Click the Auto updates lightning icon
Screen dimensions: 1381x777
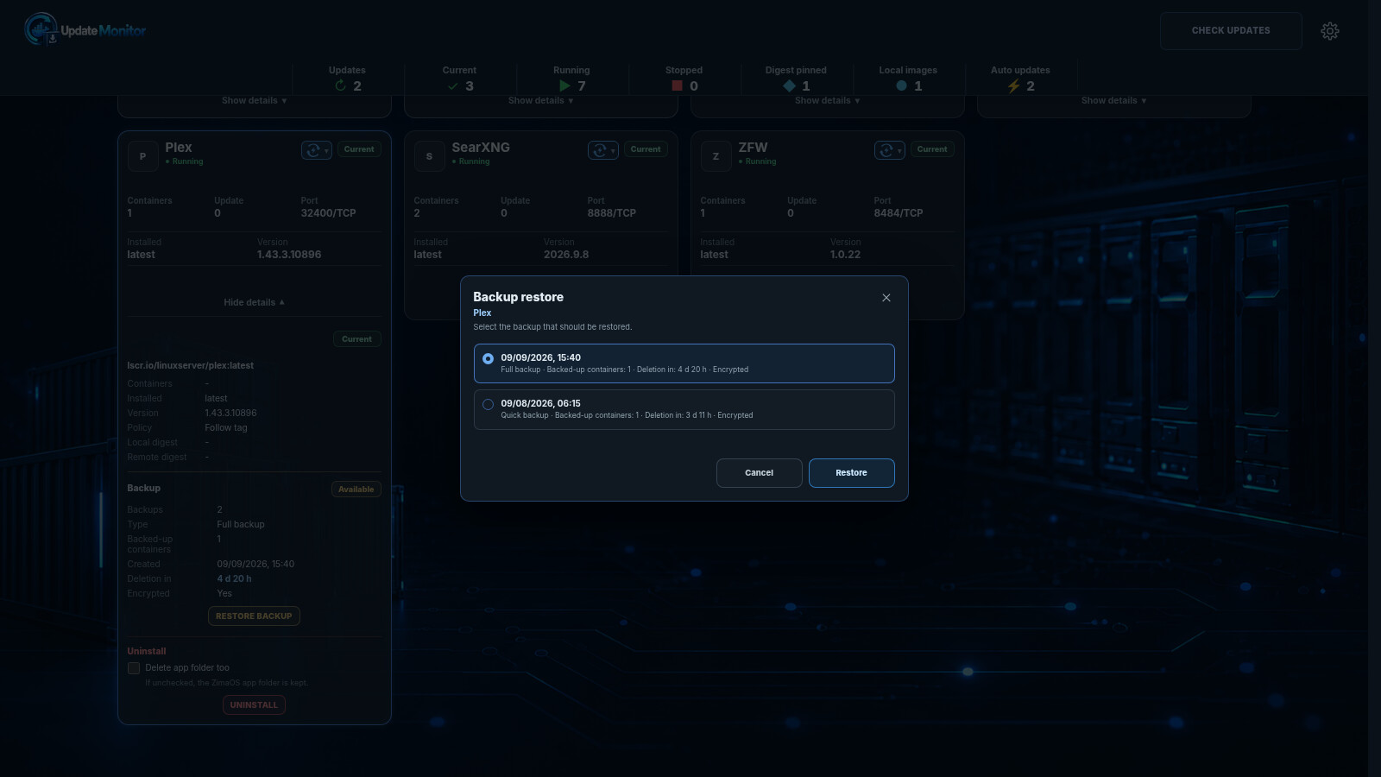(x=1014, y=85)
